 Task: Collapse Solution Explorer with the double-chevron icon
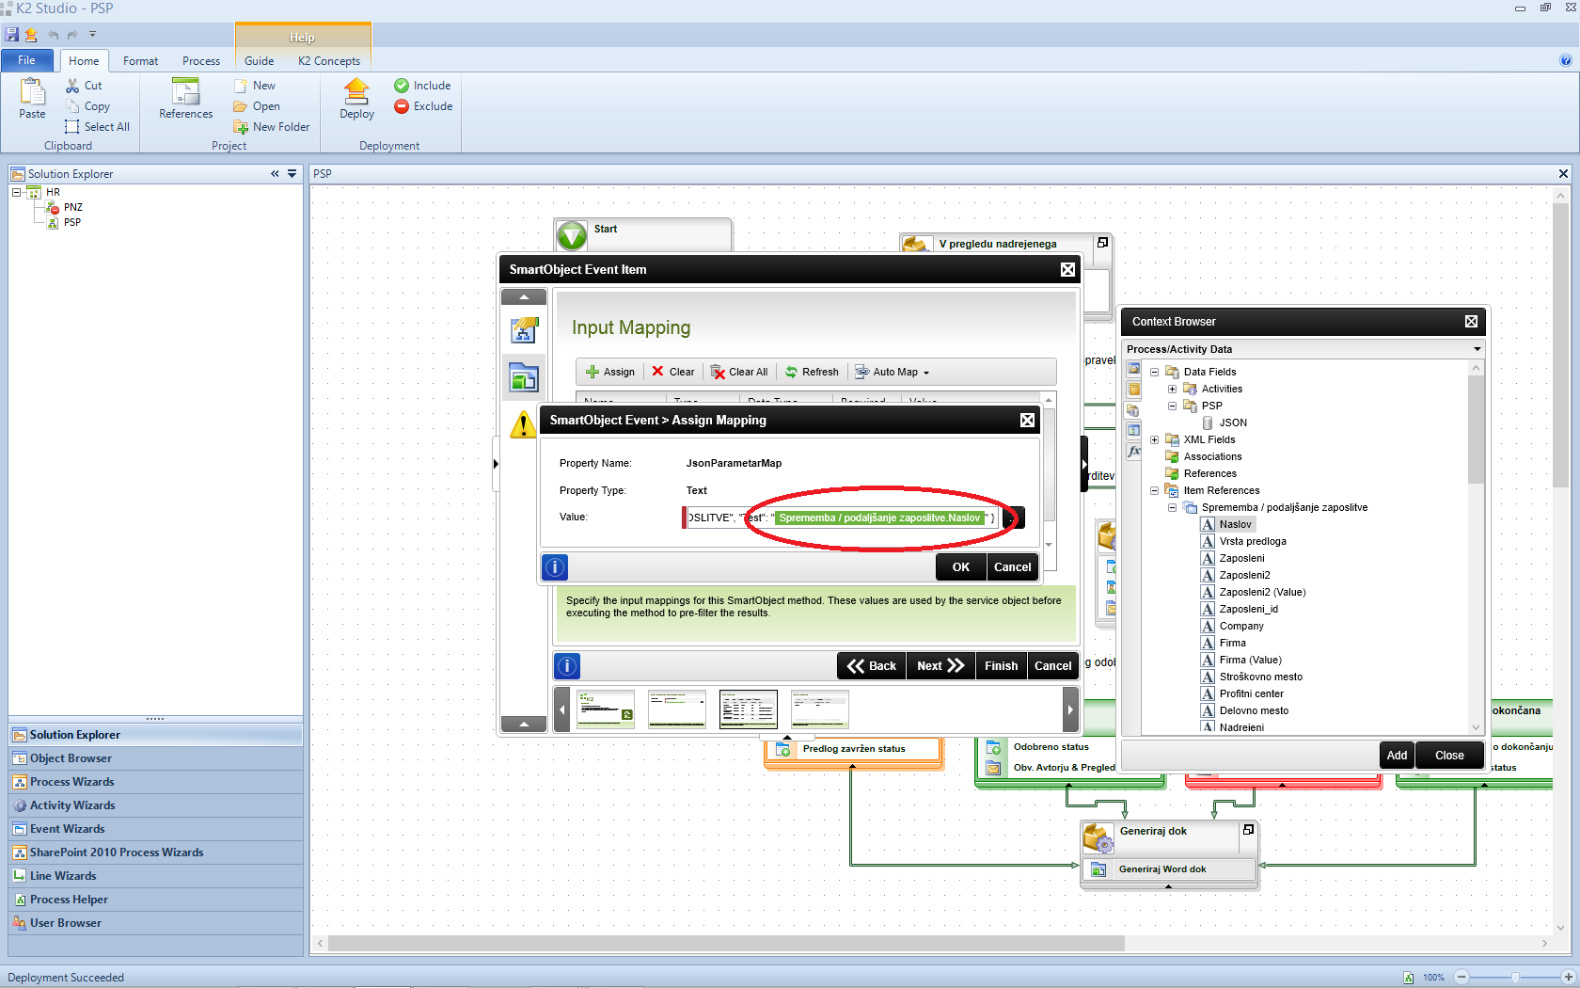[x=275, y=174]
